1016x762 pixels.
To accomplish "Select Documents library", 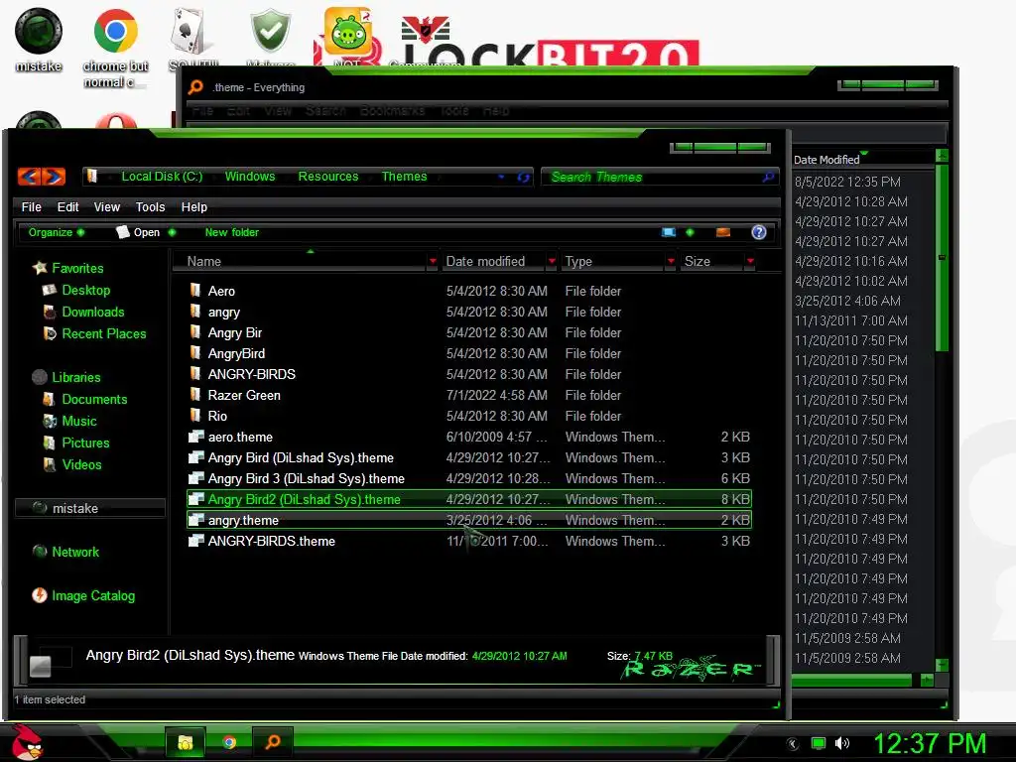I will [94, 400].
